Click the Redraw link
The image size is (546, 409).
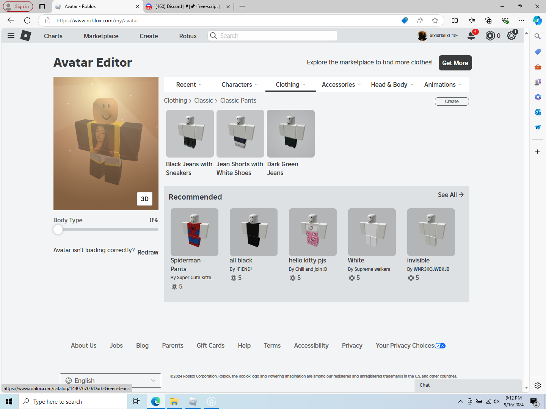(x=148, y=252)
